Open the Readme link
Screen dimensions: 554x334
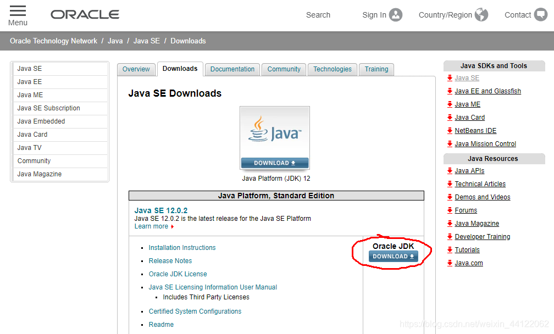click(x=161, y=325)
